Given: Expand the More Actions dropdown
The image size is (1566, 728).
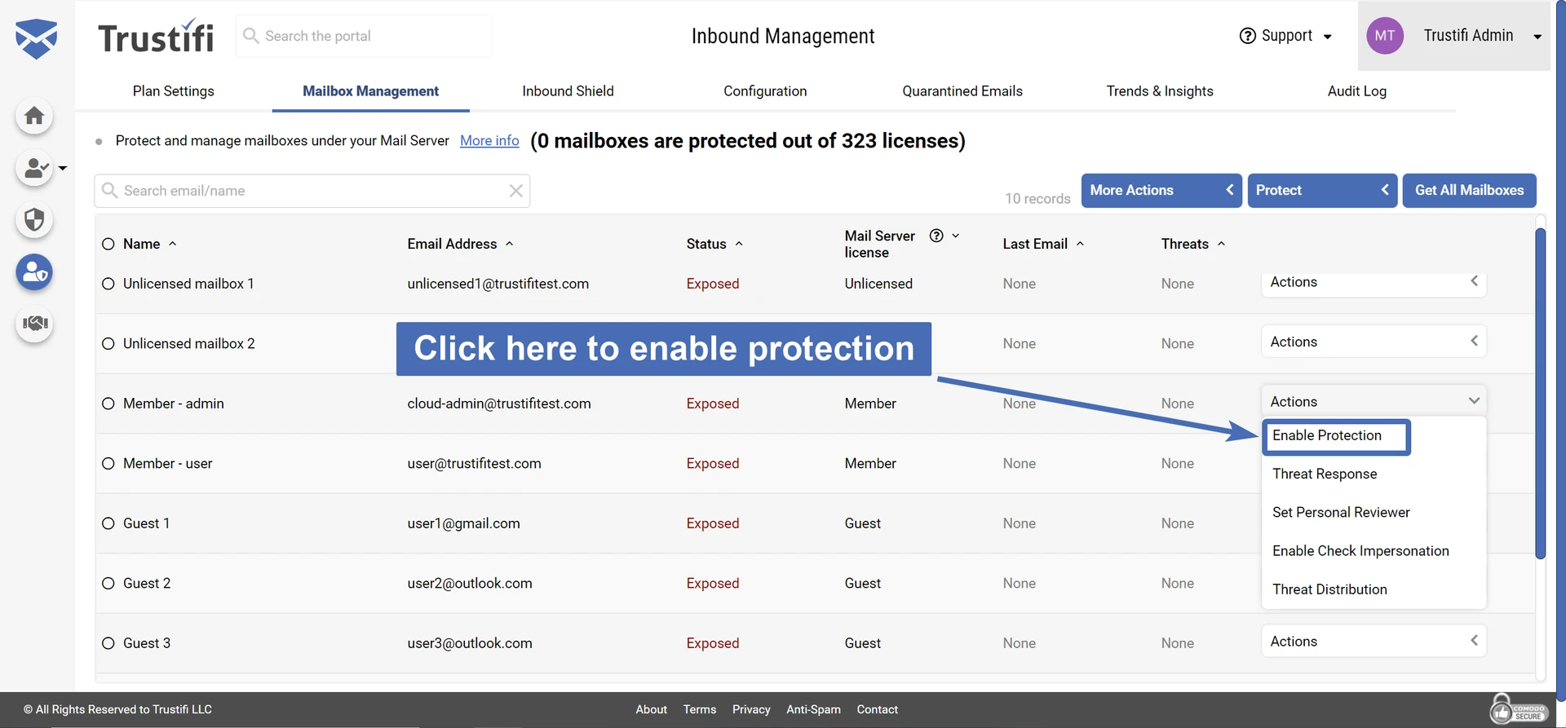Looking at the screenshot, I should 1161,191.
